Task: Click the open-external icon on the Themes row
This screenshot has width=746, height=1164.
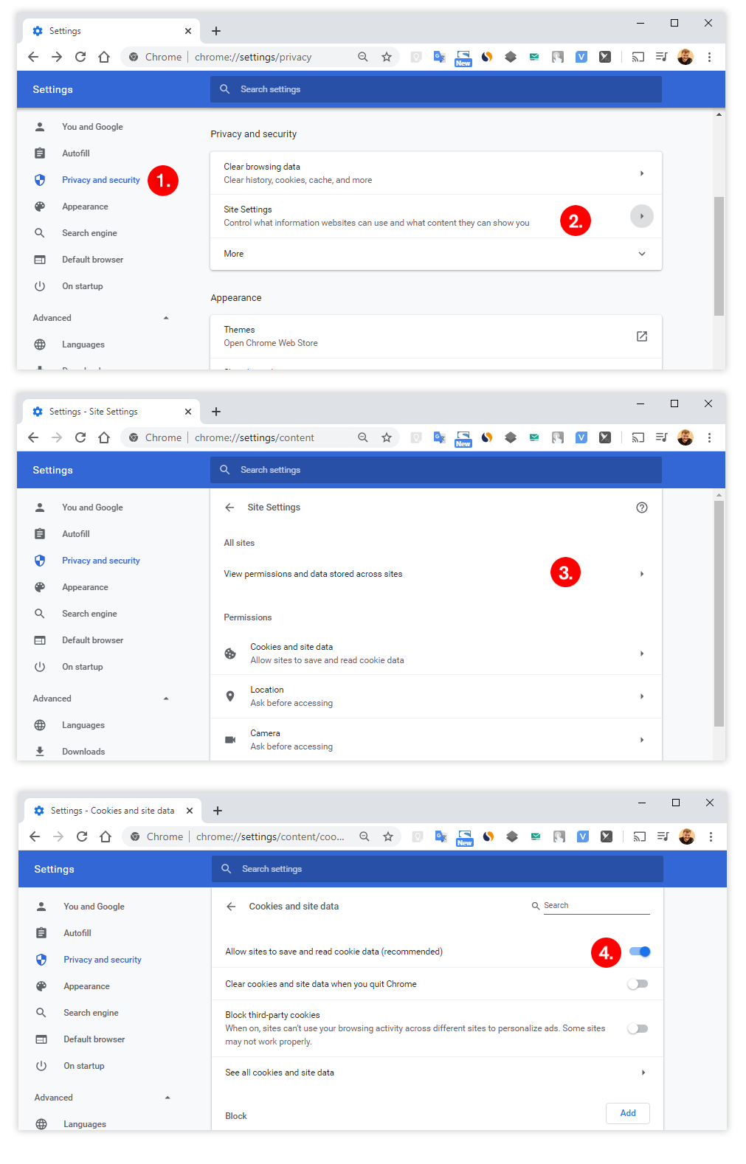Action: pyautogui.click(x=642, y=336)
